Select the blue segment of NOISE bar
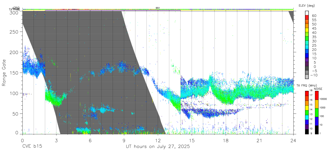 pyautogui.click(x=316, y=121)
